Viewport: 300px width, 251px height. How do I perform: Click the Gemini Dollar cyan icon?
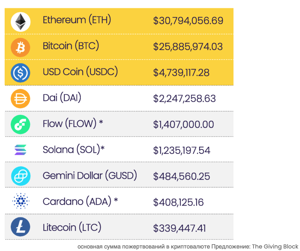pos(20,176)
